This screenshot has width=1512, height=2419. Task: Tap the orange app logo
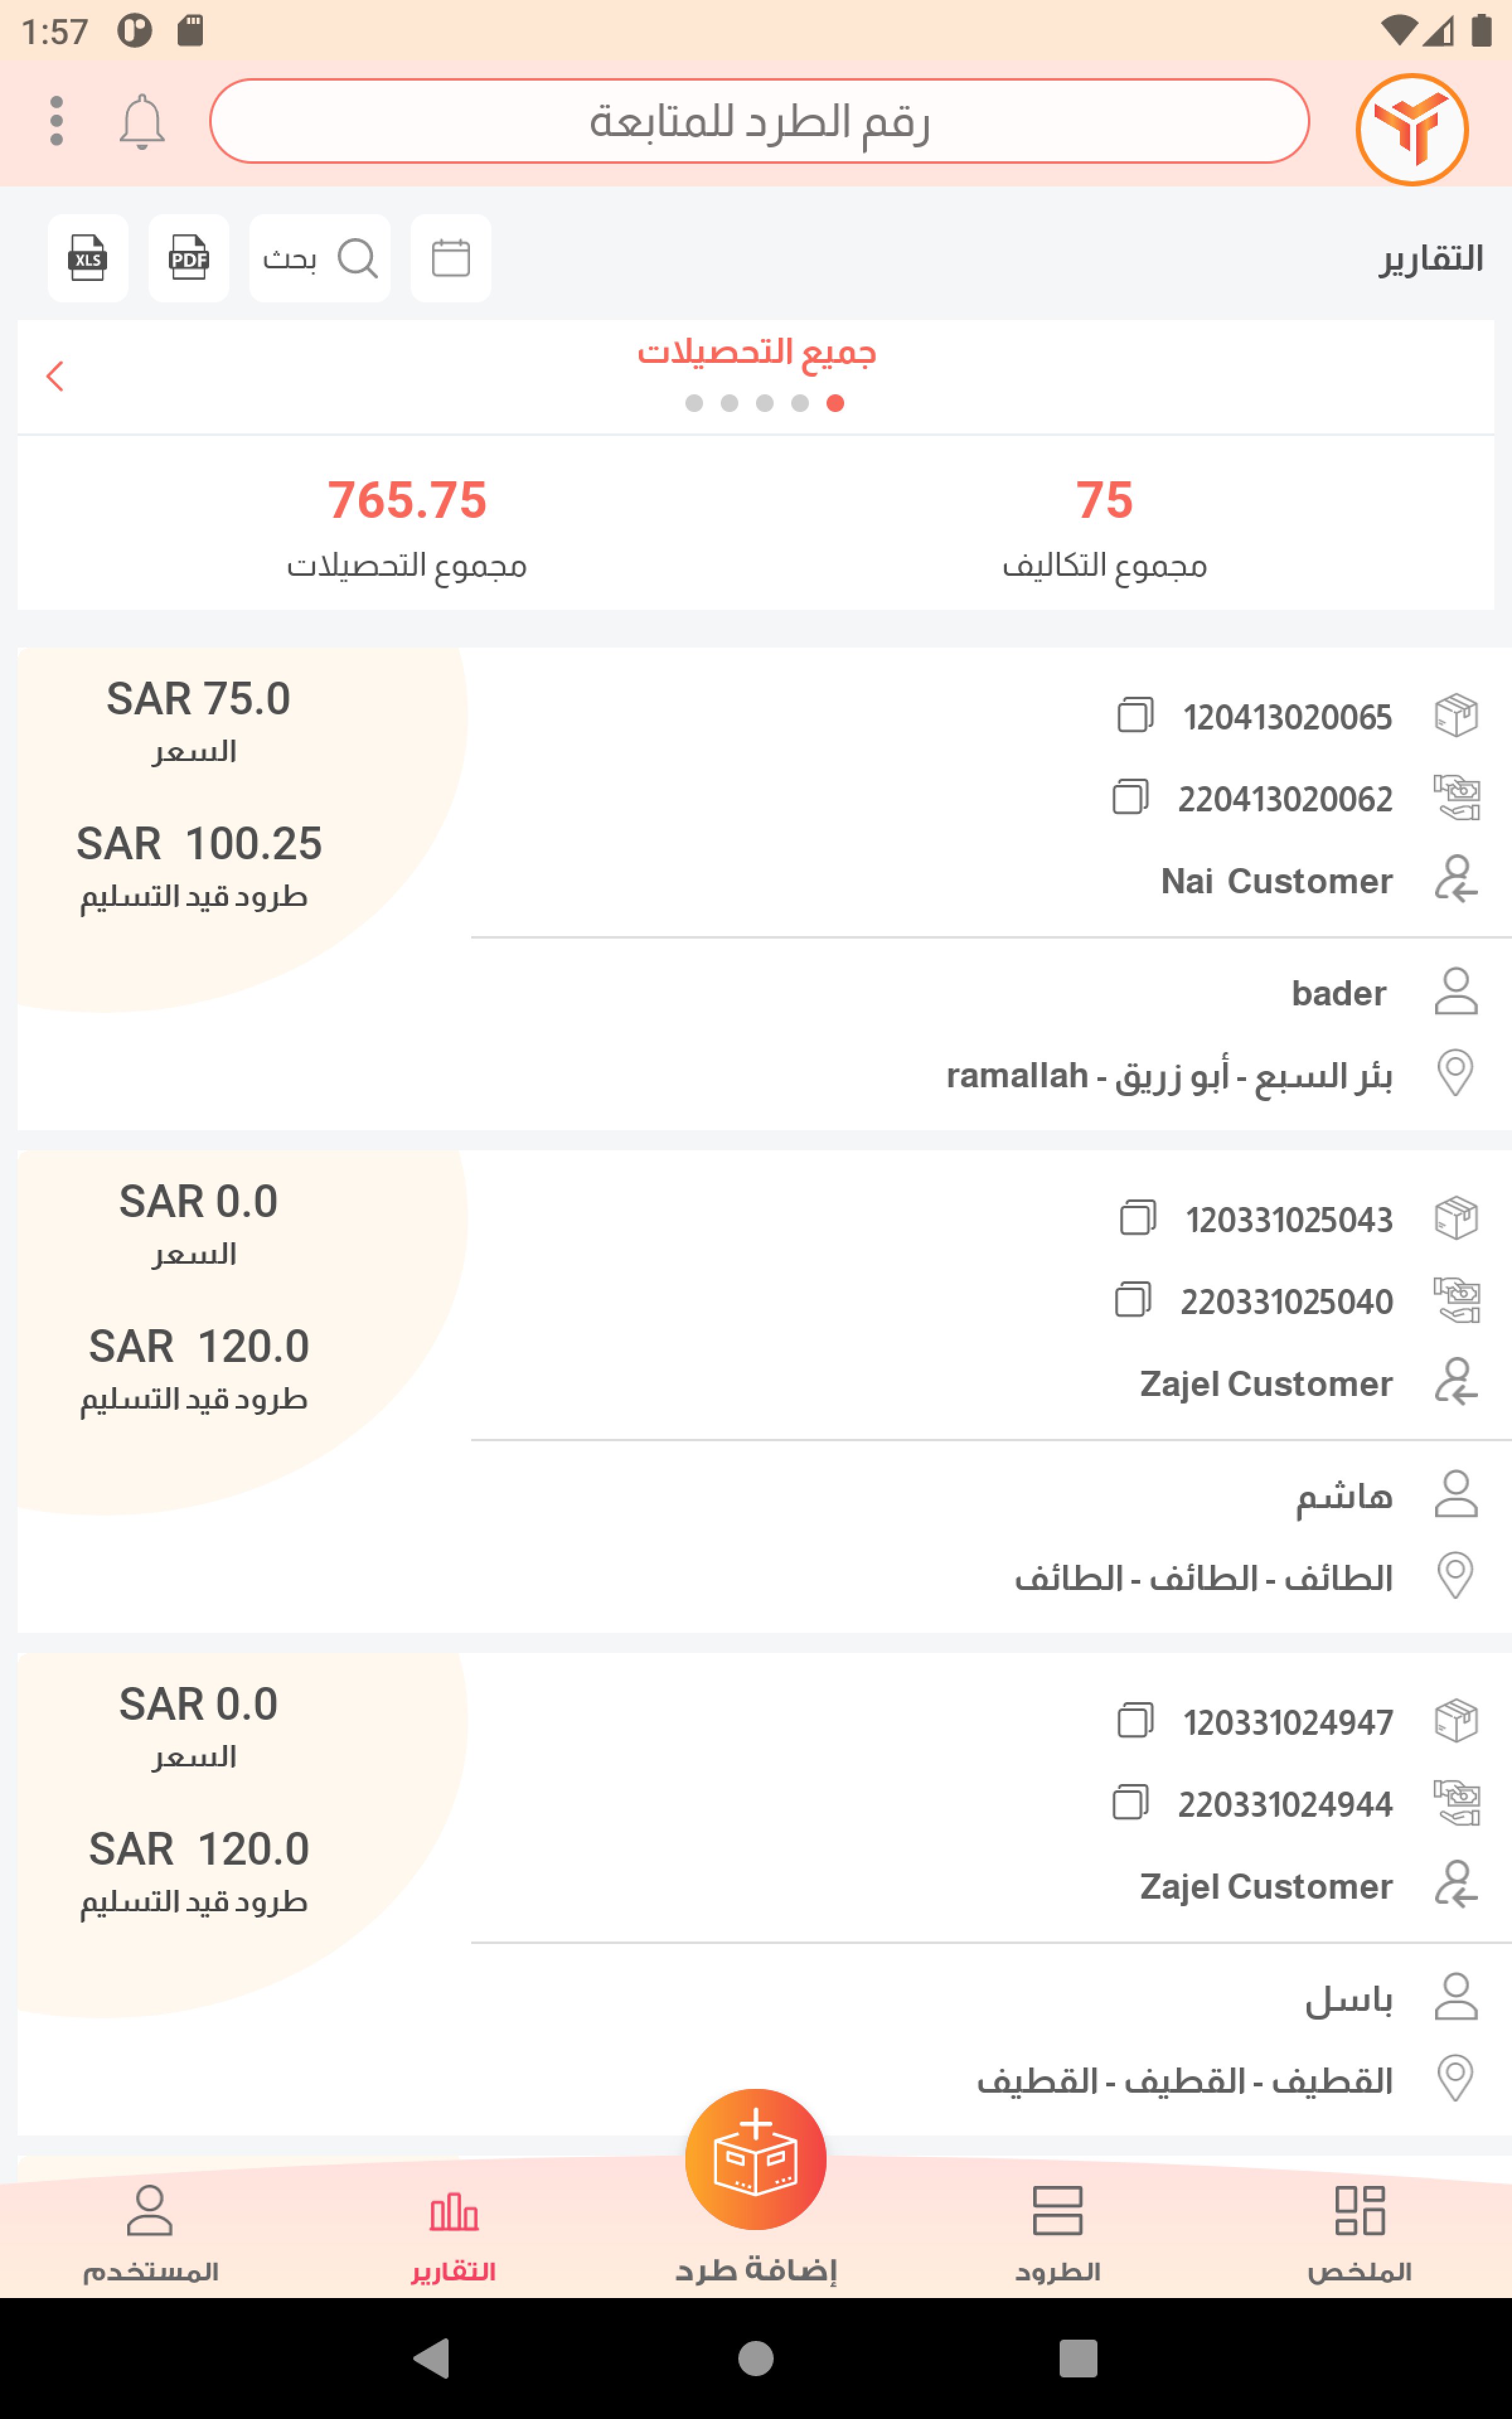(x=1411, y=129)
